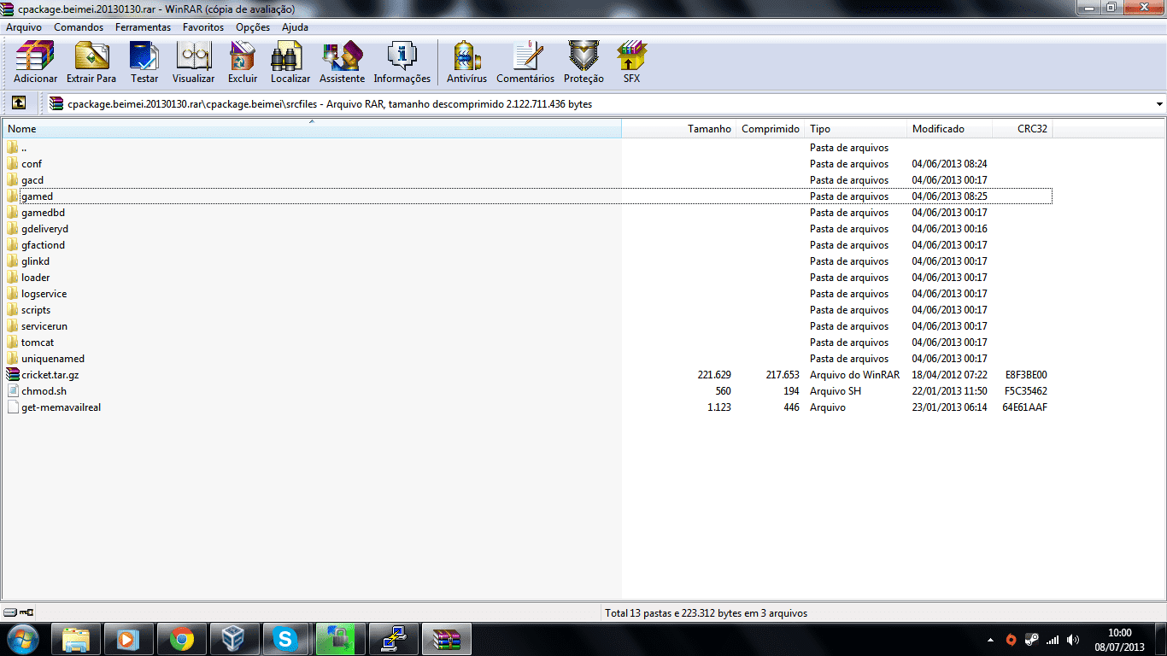
Task: Select the loader folder
Action: point(527,278)
